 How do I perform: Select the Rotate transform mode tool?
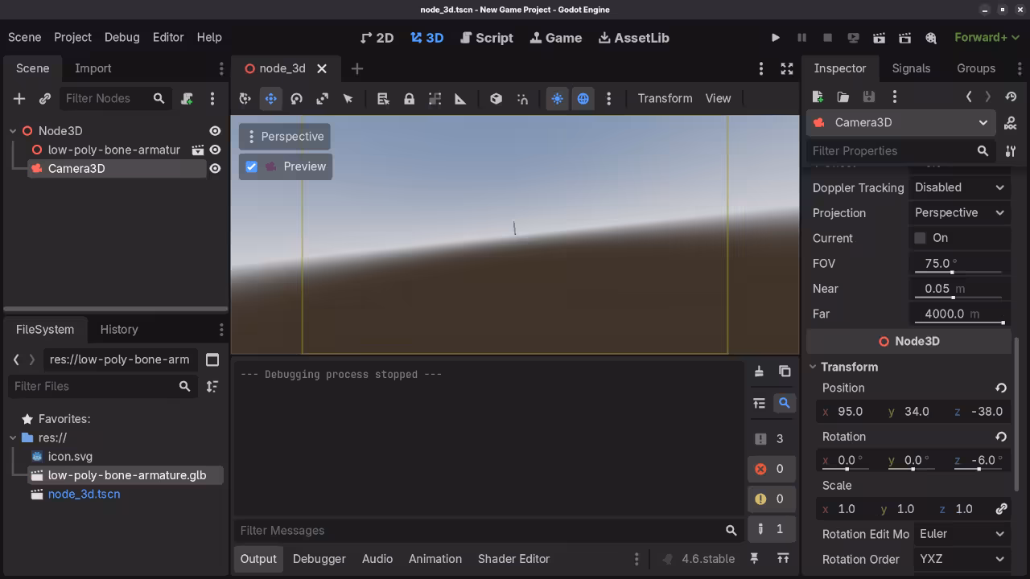click(296, 98)
